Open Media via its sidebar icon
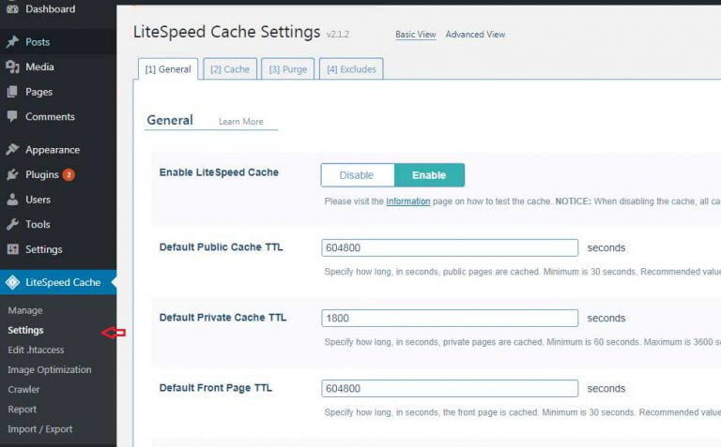Viewport: 721px width, 447px height. click(12, 67)
